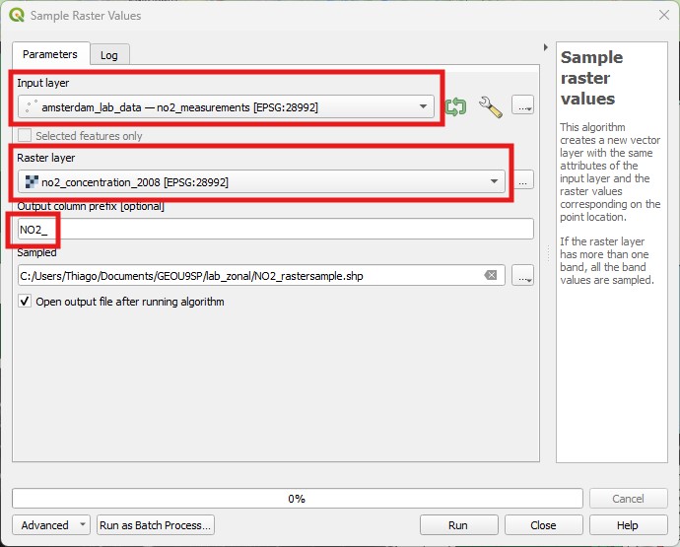Click the iterate over features icon
The image size is (680, 547).
[x=455, y=106]
